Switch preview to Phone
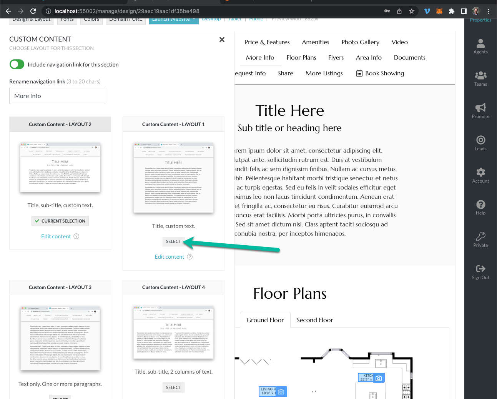 (256, 19)
